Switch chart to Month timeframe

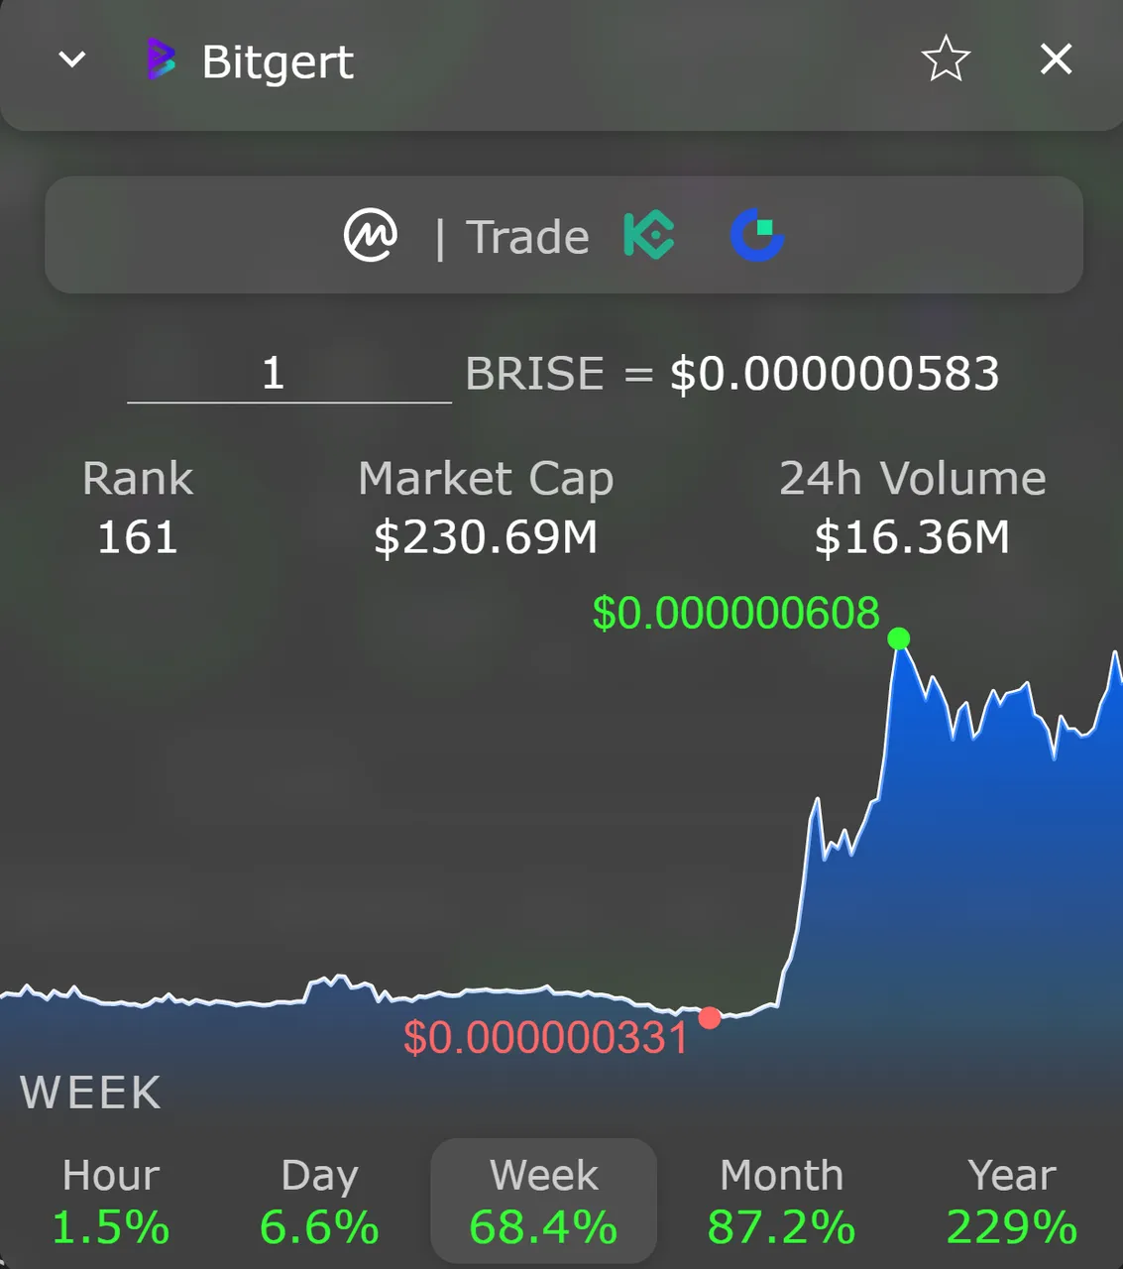[x=781, y=1202]
